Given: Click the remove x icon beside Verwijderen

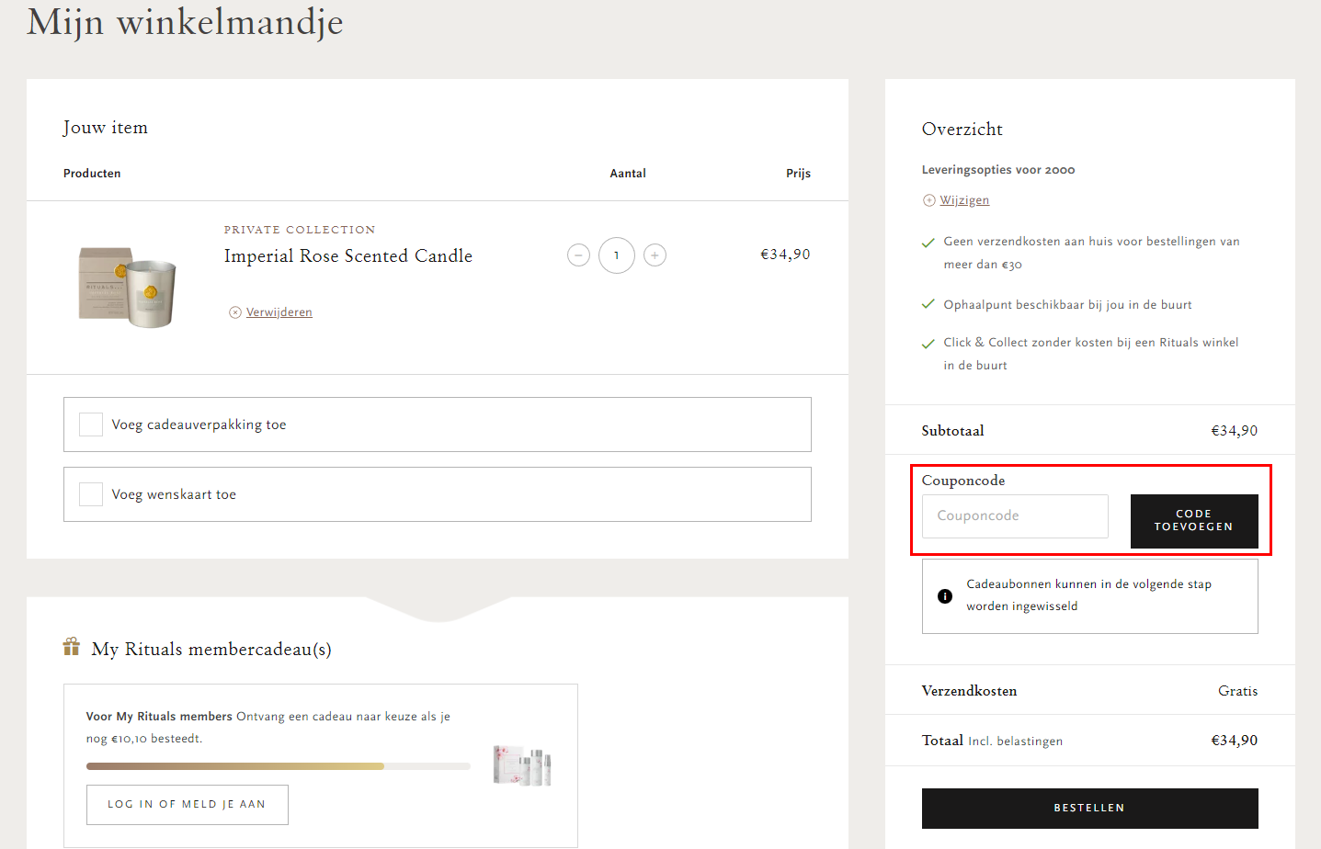Looking at the screenshot, I should pos(235,312).
